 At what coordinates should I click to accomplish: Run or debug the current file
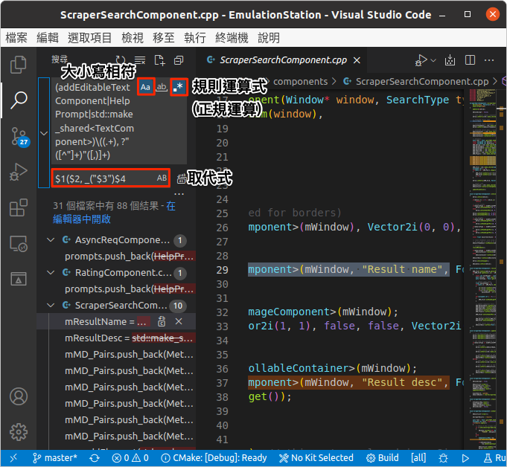(421, 60)
